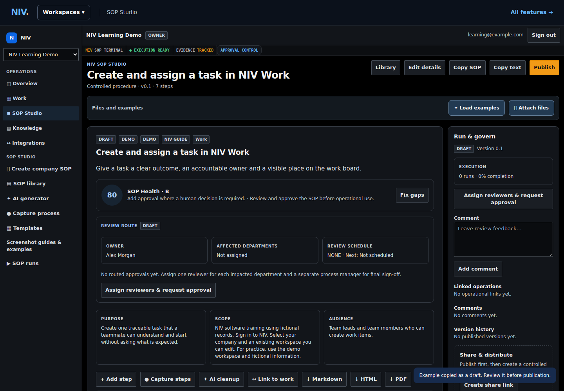The height and width of the screenshot is (391, 564).
Task: Publish the SOP
Action: click(x=544, y=68)
